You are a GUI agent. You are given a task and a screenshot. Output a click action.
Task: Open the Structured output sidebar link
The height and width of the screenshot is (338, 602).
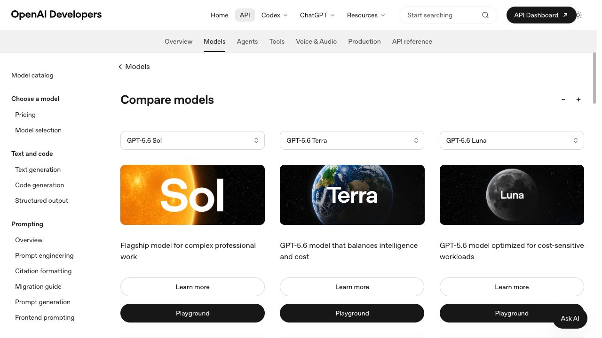coord(41,200)
